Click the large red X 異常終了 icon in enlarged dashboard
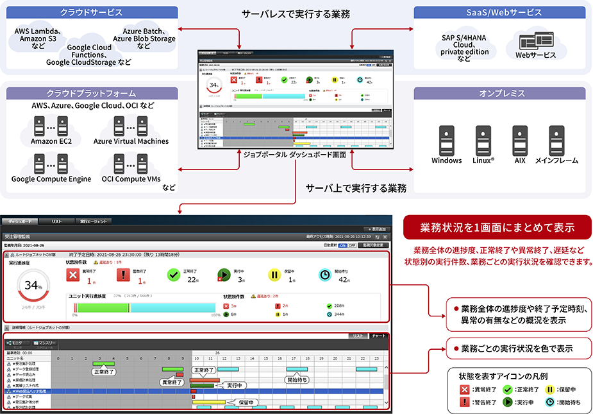 [x=73, y=275]
